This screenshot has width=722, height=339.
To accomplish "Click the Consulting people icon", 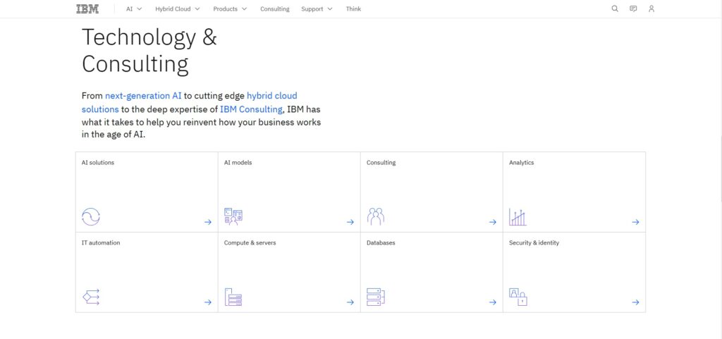I will (x=376, y=216).
